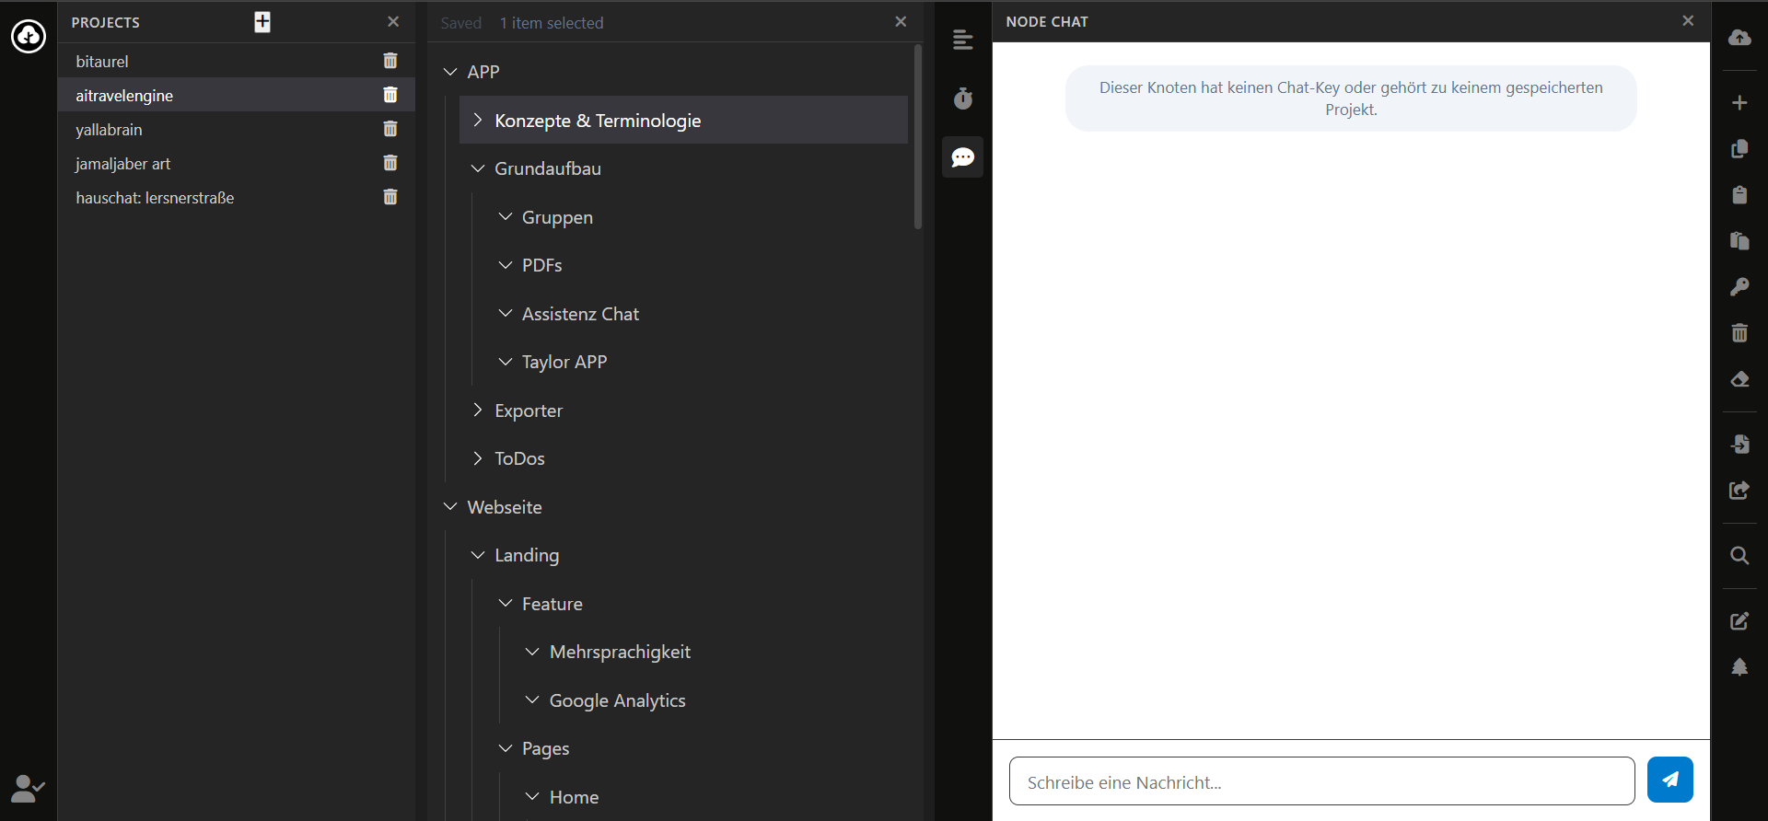
Task: Open search with the magnifier icon
Action: [x=1739, y=556]
